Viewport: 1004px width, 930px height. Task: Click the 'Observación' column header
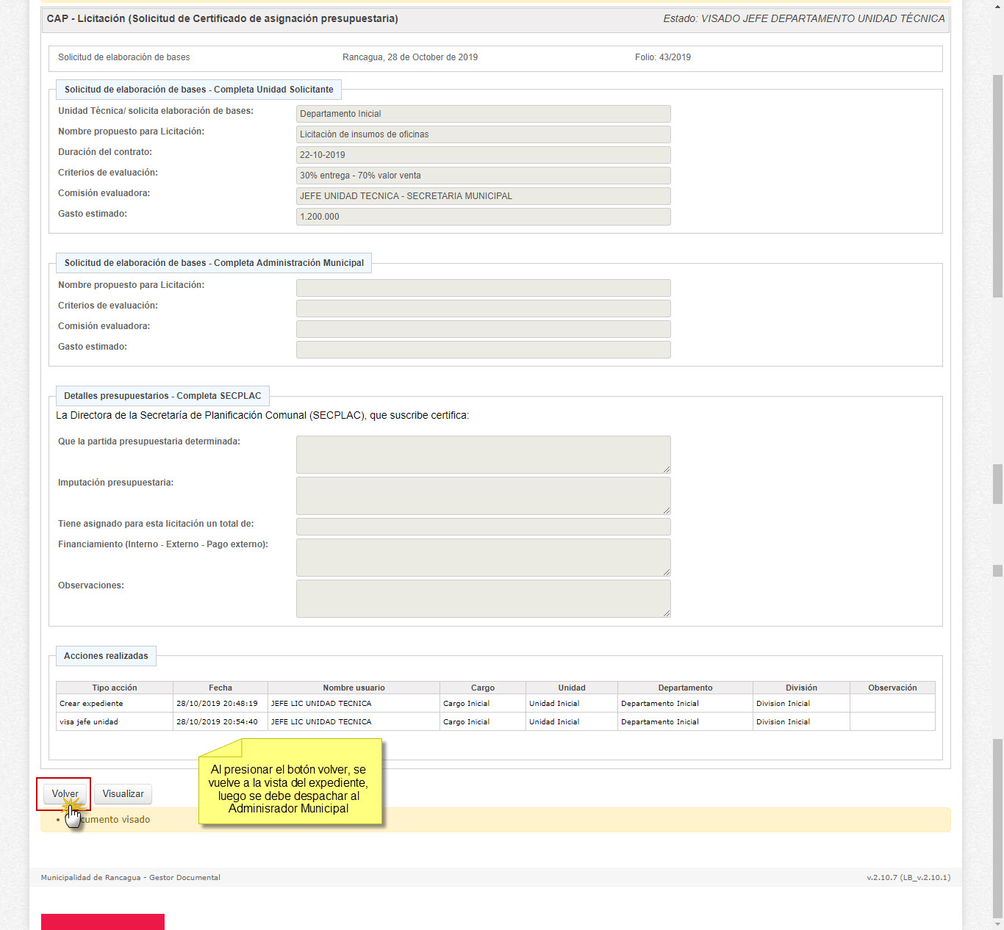pyautogui.click(x=892, y=688)
